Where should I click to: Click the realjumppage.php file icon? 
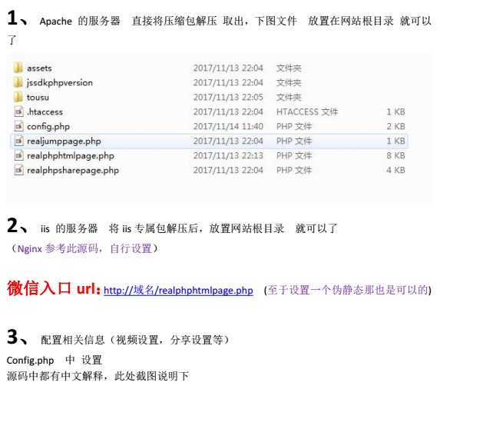(x=18, y=141)
